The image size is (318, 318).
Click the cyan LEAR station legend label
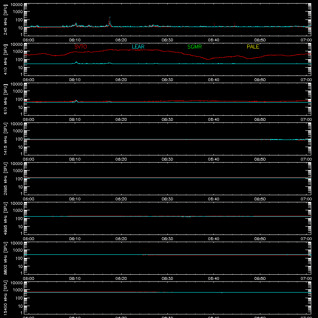(x=138, y=47)
